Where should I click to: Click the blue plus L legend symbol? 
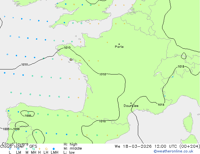point(10,149)
